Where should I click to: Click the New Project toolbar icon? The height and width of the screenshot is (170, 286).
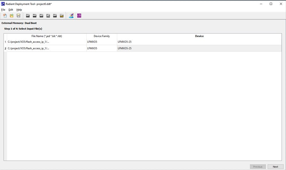point(5,16)
